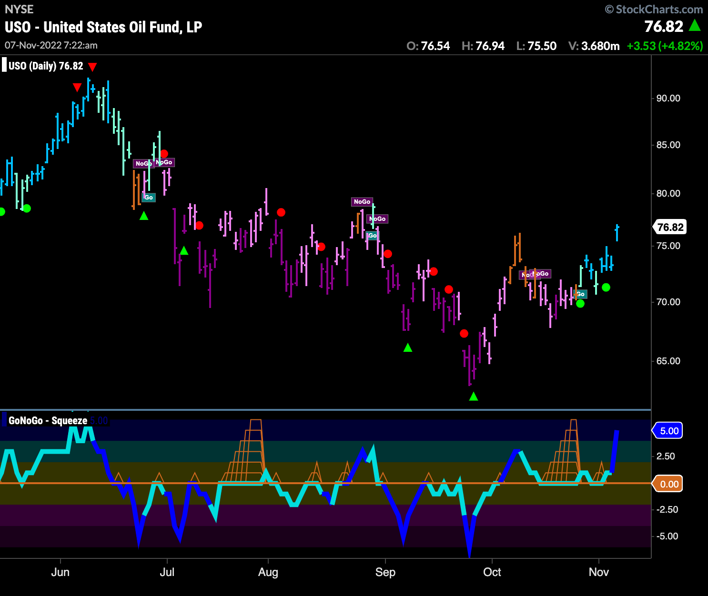The width and height of the screenshot is (708, 596).
Task: Click the red circle marker in mid-August near 75
Action: tap(321, 247)
